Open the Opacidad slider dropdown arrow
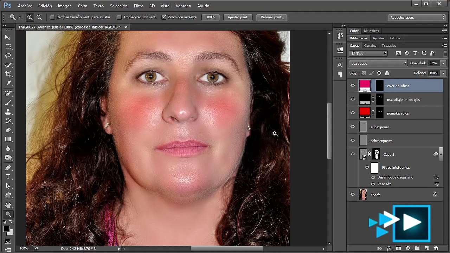 pyautogui.click(x=443, y=63)
